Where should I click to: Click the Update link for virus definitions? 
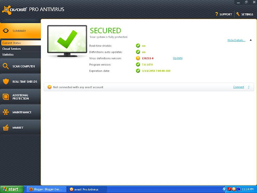(x=177, y=58)
